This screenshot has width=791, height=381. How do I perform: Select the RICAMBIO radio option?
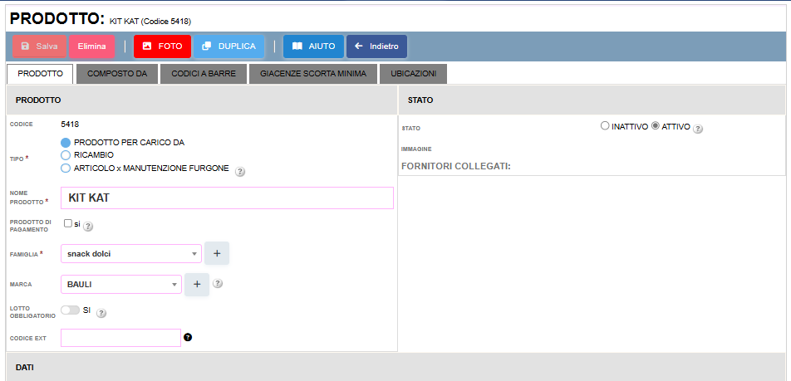click(65, 155)
